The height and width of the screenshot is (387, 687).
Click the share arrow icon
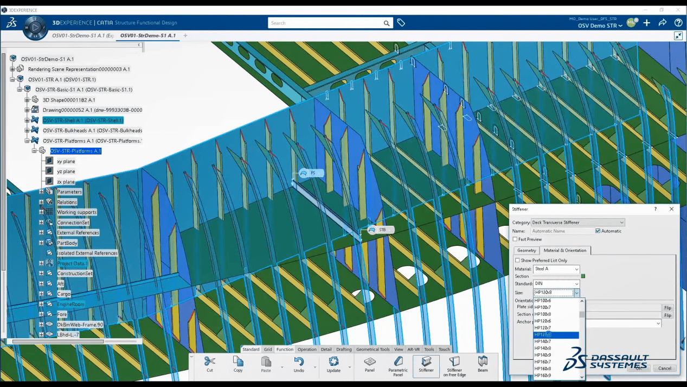click(x=662, y=23)
